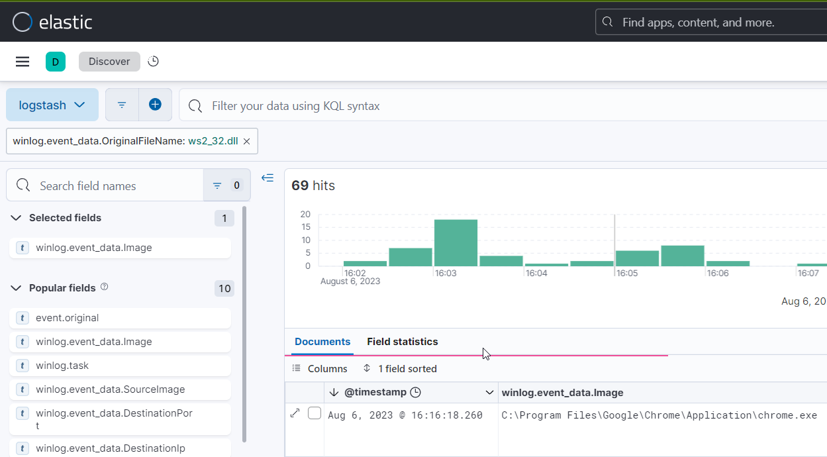Remove the ws2_32.dll filter pill

point(246,140)
